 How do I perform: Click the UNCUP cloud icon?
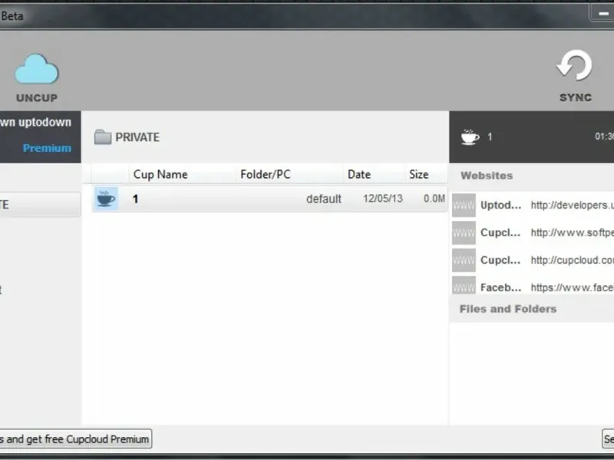36,69
